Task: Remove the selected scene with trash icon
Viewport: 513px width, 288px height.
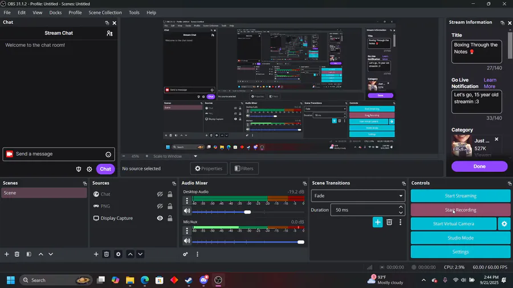Action: coord(17,254)
